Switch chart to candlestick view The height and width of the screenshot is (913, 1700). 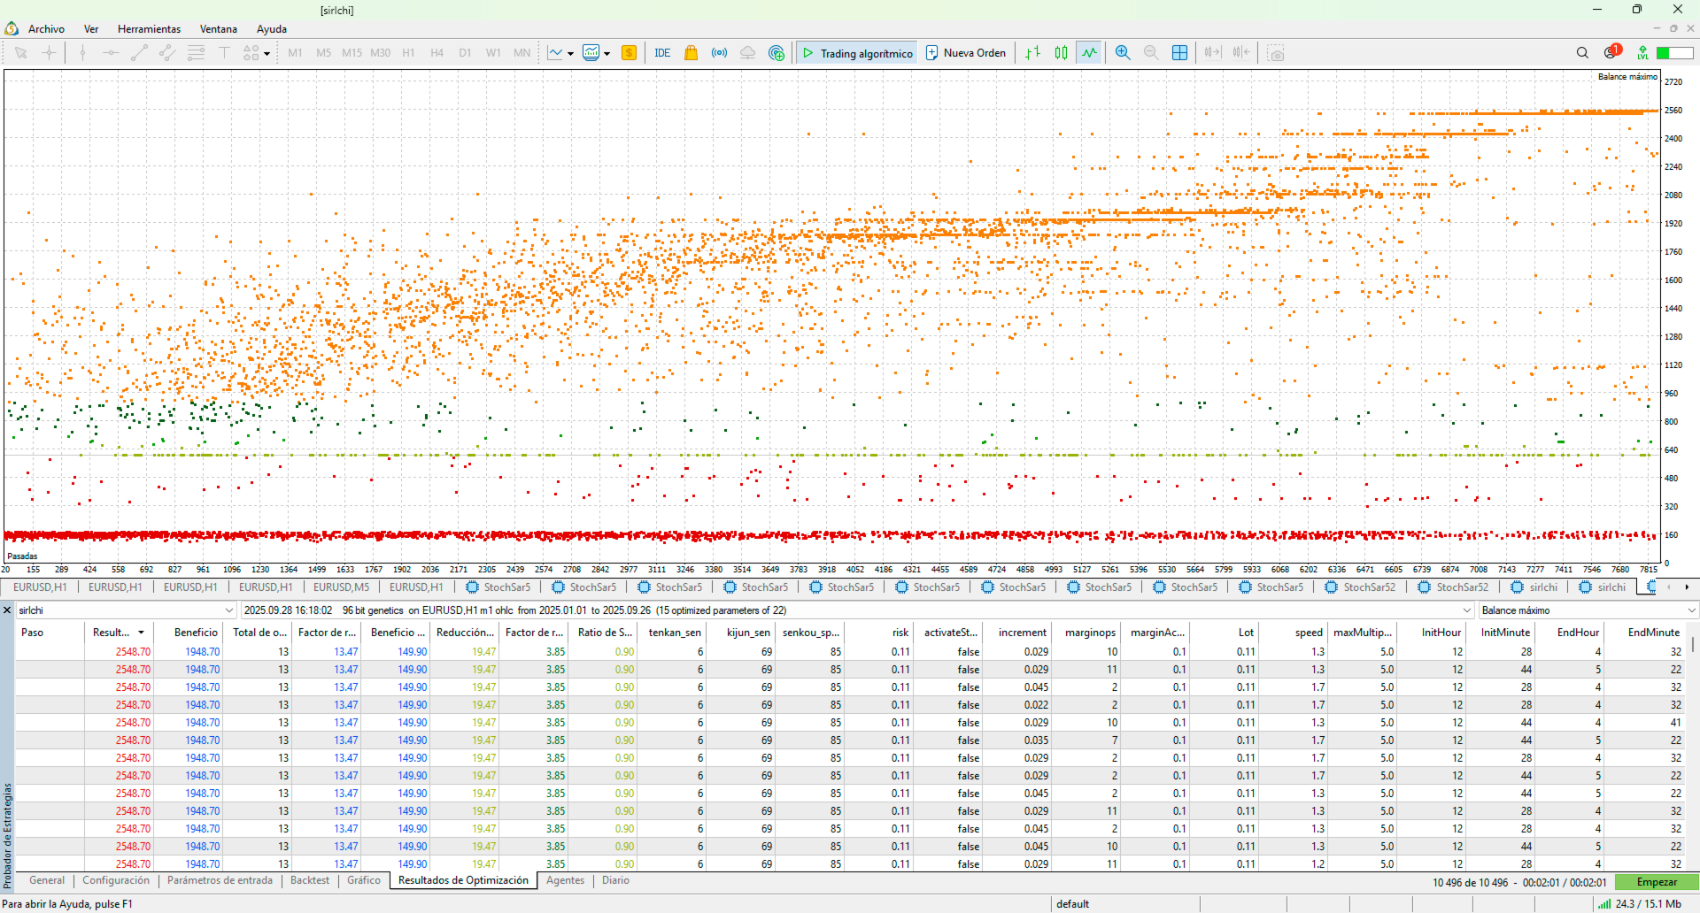click(1061, 53)
